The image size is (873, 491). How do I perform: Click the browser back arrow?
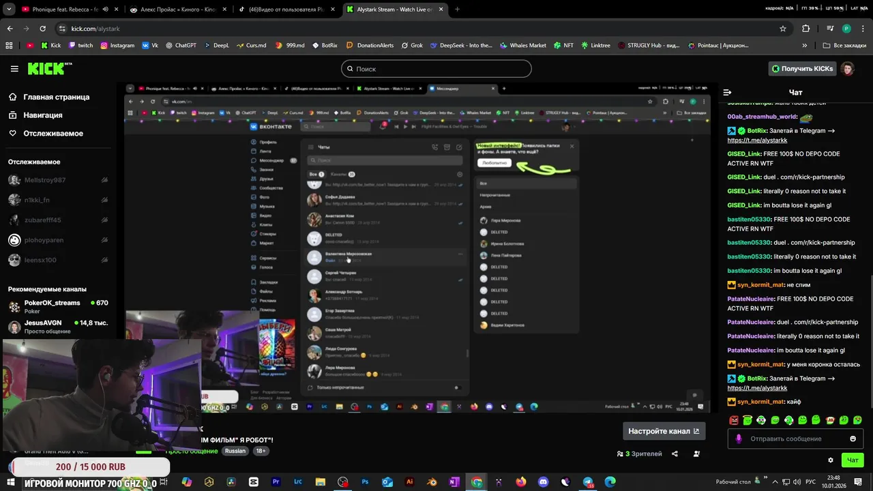[10, 29]
